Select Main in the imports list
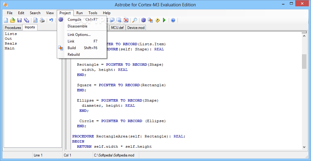The width and height of the screenshot is (311, 161). 10,48
